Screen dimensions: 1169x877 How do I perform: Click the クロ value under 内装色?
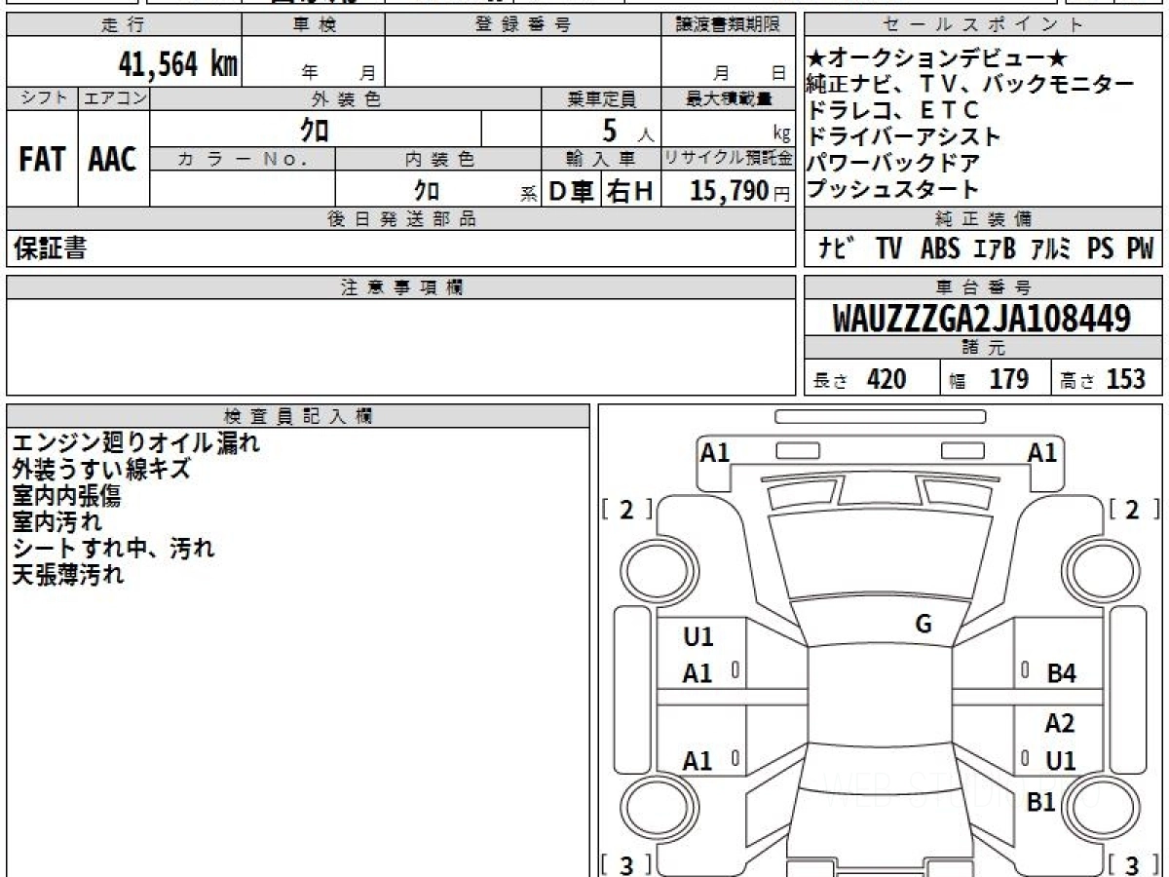[x=427, y=190]
